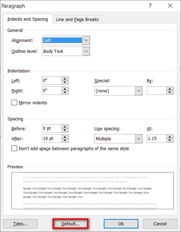This screenshot has width=181, height=232.
Task: Decrease Before spacing with down arrow
Action: (x=65, y=130)
